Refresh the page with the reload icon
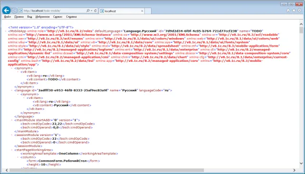305x174 pixels. (x=95, y=10)
